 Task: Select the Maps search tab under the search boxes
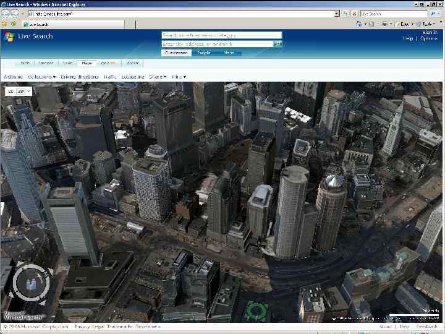point(229,53)
